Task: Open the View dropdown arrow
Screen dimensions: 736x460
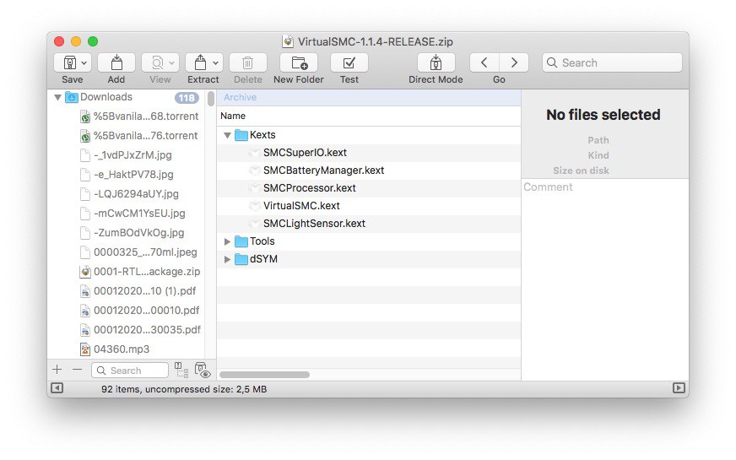Action: coord(172,63)
